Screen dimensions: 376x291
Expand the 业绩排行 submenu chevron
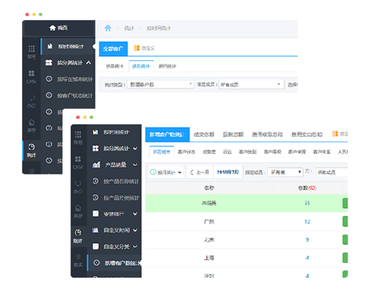pos(135,214)
